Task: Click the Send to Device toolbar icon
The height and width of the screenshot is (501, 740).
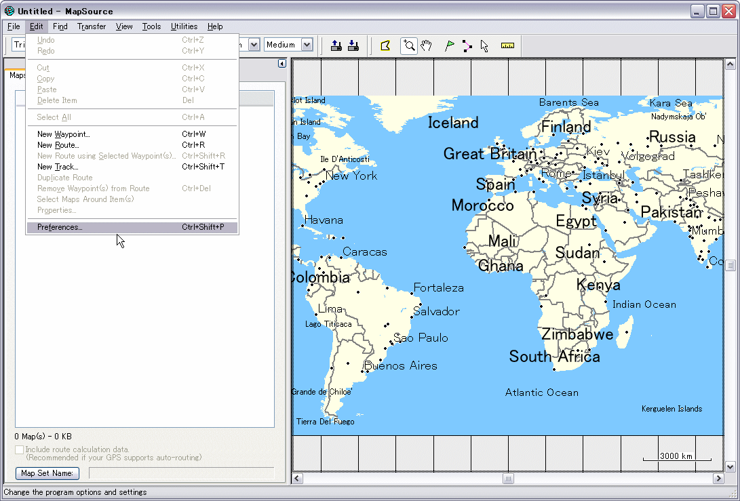Action: point(336,45)
